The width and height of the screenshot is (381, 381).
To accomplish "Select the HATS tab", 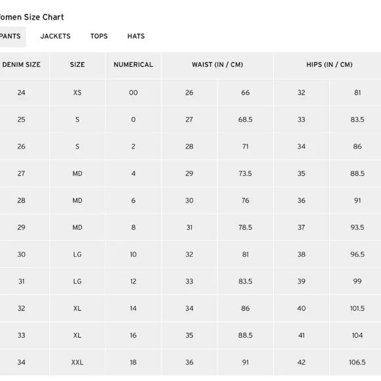I will 136,36.
